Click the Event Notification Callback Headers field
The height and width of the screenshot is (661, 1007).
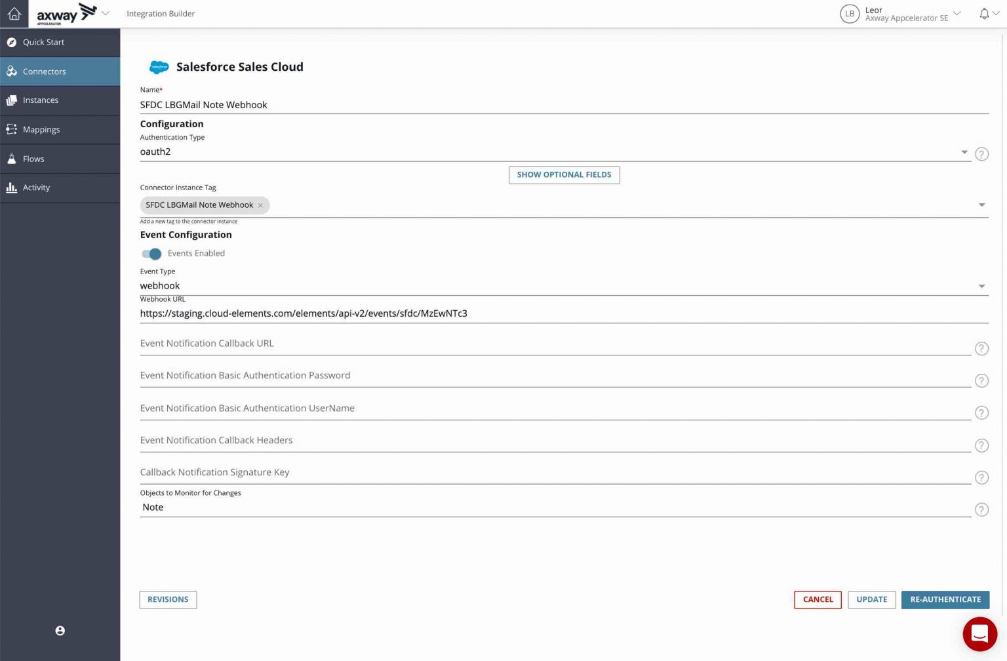[x=555, y=441]
